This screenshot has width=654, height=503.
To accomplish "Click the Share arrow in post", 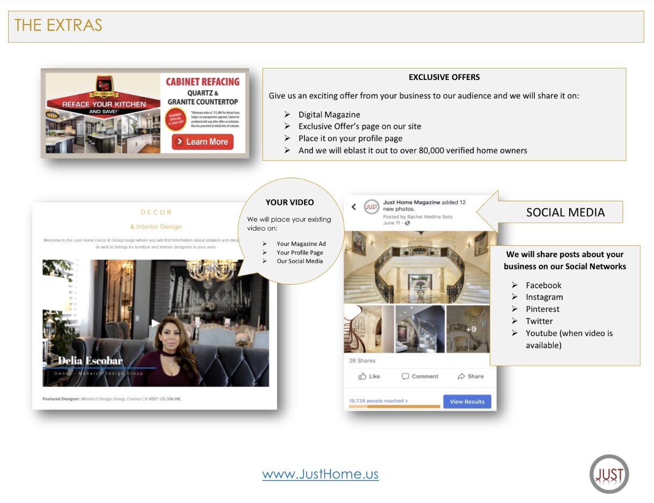I will pos(461,376).
